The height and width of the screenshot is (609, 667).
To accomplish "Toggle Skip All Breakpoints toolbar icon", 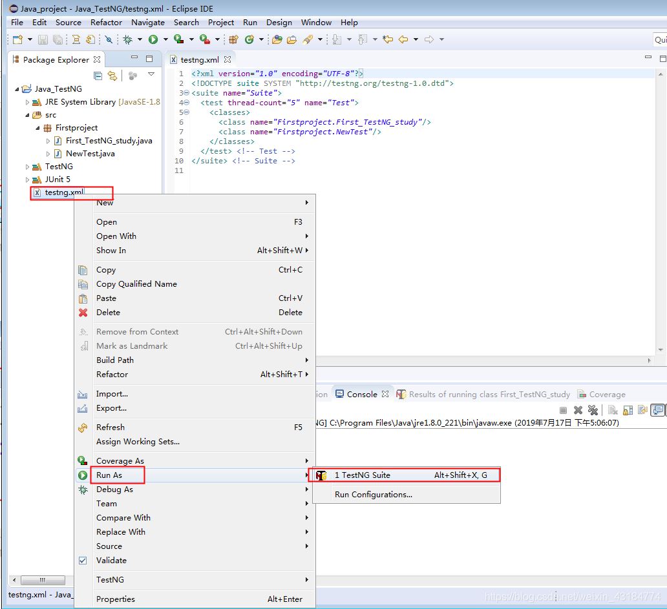I will click(109, 39).
